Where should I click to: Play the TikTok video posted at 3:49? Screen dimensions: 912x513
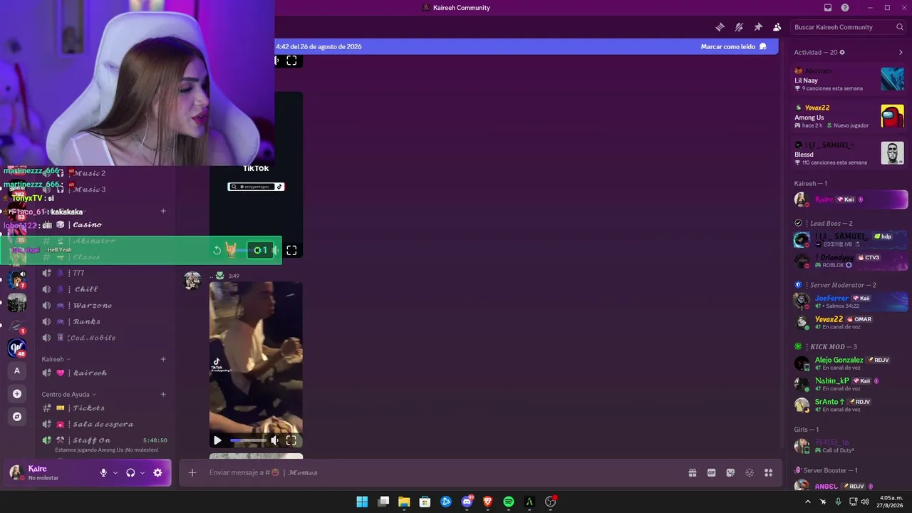[217, 440]
